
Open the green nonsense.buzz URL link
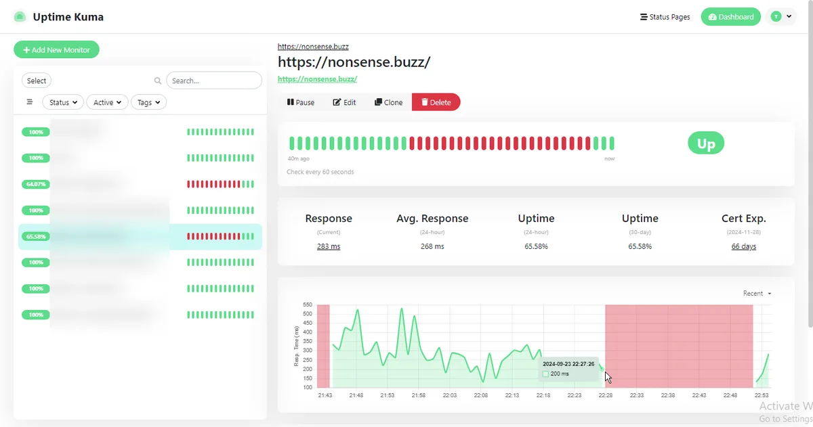click(317, 78)
